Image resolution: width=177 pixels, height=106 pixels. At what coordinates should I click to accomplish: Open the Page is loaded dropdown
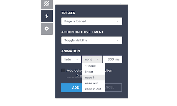point(92,21)
